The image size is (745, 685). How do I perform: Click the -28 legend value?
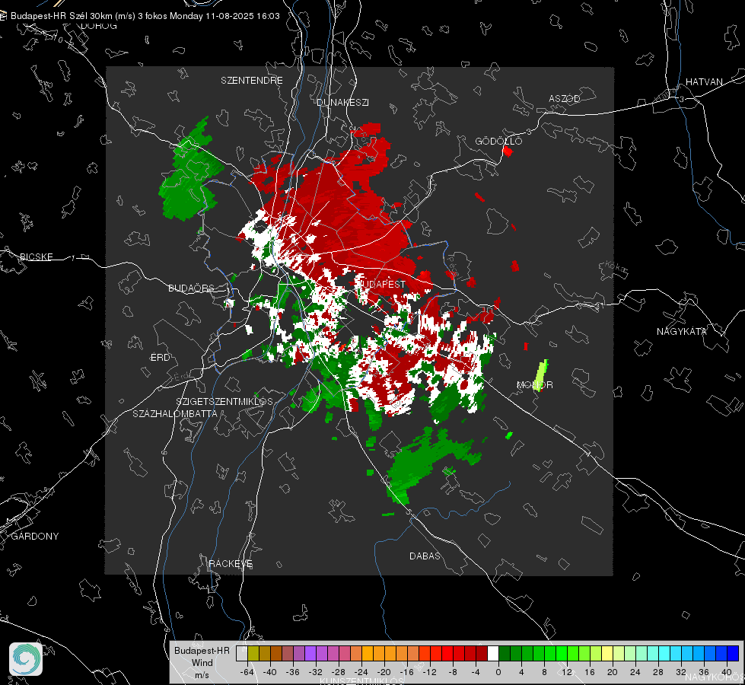point(339,672)
